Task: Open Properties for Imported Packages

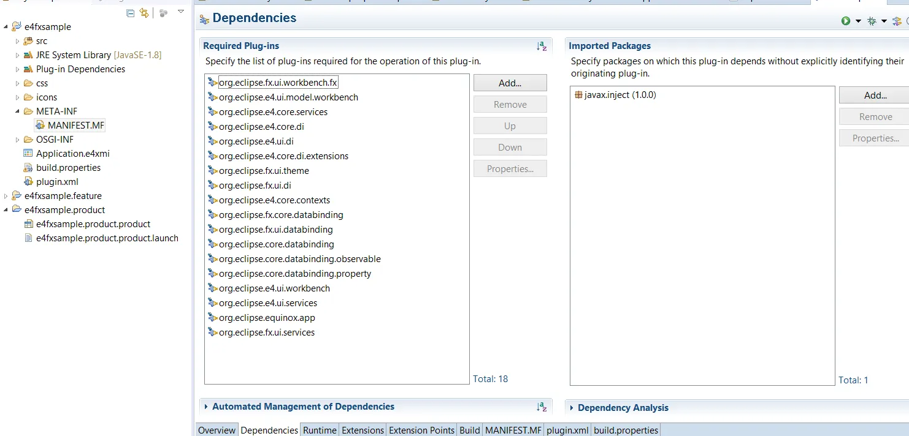Action: tap(874, 138)
